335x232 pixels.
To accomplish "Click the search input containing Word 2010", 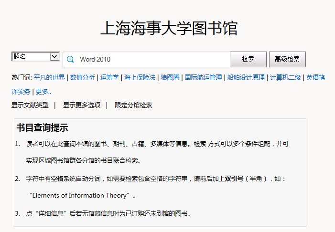I will click(146, 59).
